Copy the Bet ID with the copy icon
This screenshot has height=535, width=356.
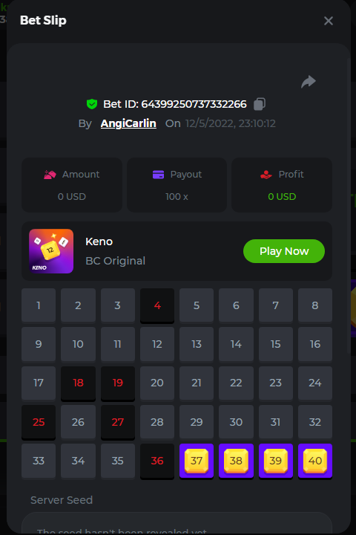[260, 104]
